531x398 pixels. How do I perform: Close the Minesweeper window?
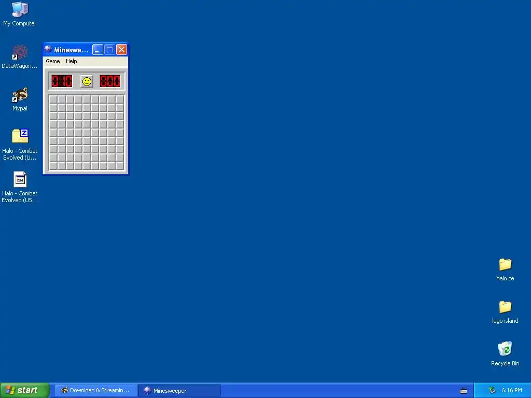[x=121, y=50]
